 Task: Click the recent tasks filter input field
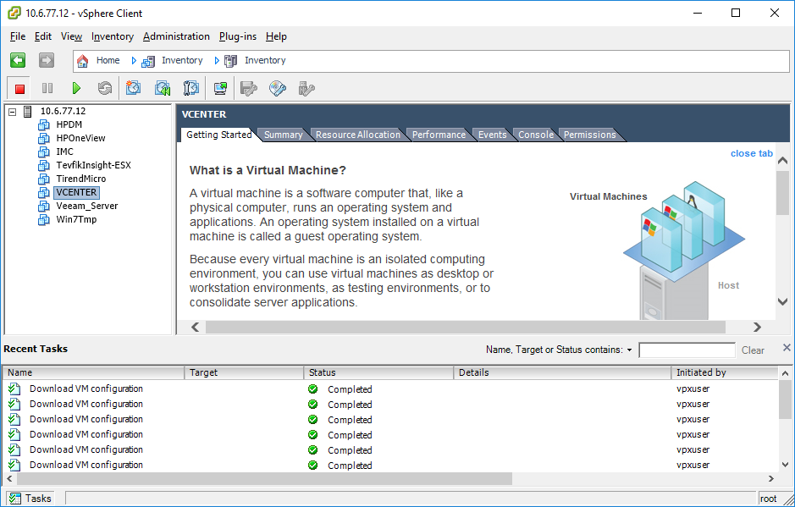(687, 350)
